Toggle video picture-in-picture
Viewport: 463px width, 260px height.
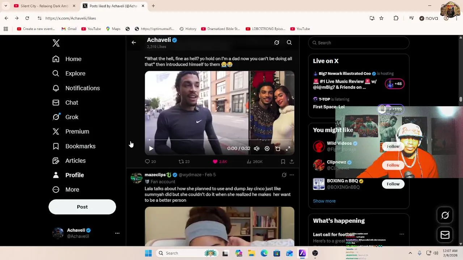coord(277,148)
